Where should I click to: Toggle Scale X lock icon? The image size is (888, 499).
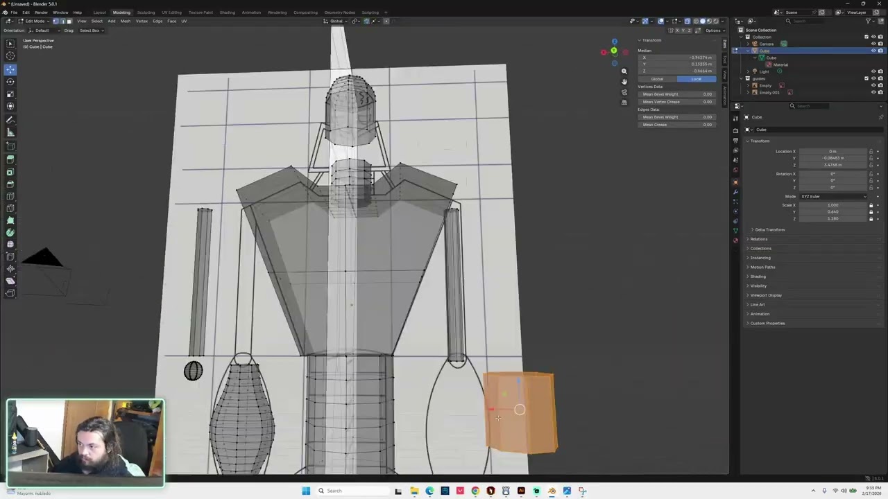point(871,205)
